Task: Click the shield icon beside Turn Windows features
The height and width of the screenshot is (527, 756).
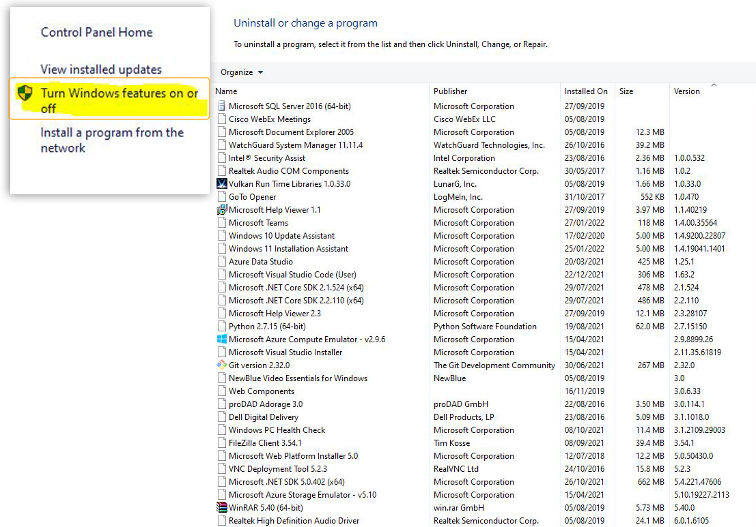Action: (25, 93)
